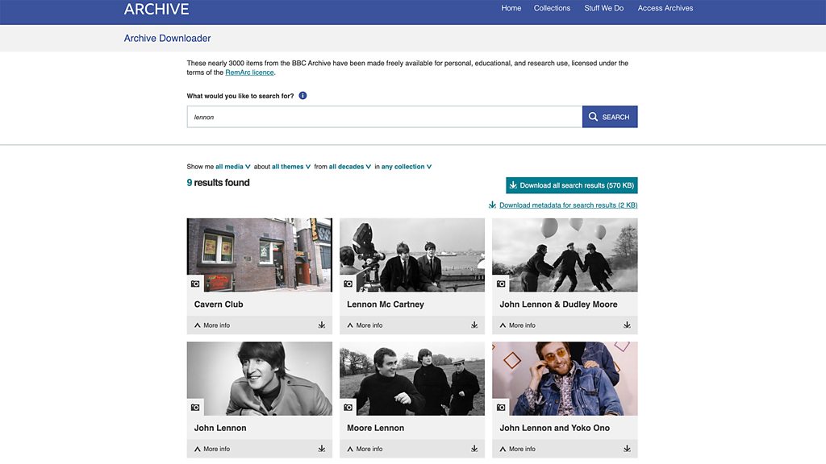Open Access Archives menu item
Viewport: 826px width, 464px height.
[665, 8]
